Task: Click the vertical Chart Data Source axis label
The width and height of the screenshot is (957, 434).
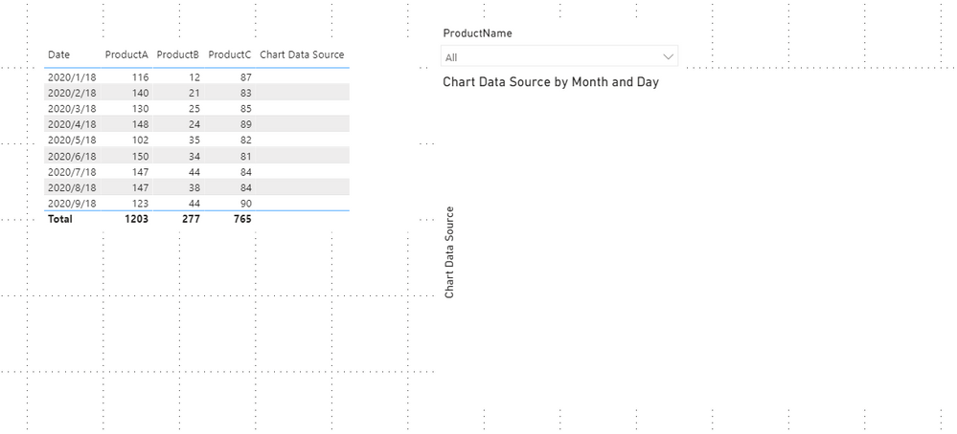Action: (450, 252)
